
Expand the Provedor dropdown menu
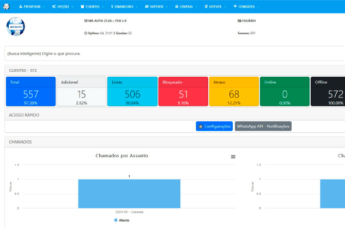click(32, 7)
